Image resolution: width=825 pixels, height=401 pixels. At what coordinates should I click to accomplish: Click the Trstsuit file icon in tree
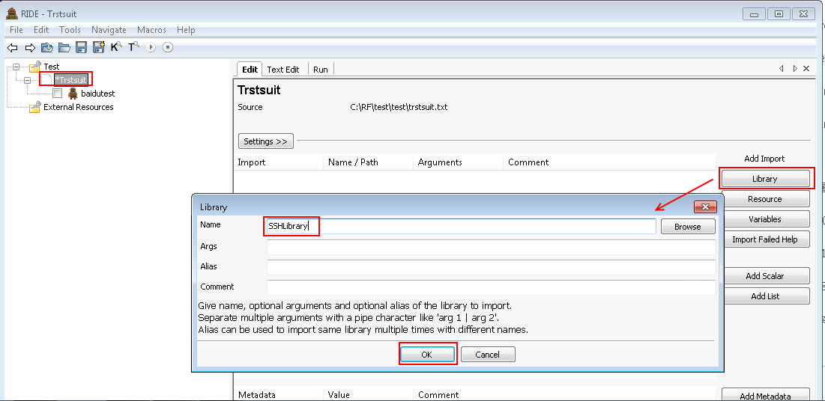point(46,80)
